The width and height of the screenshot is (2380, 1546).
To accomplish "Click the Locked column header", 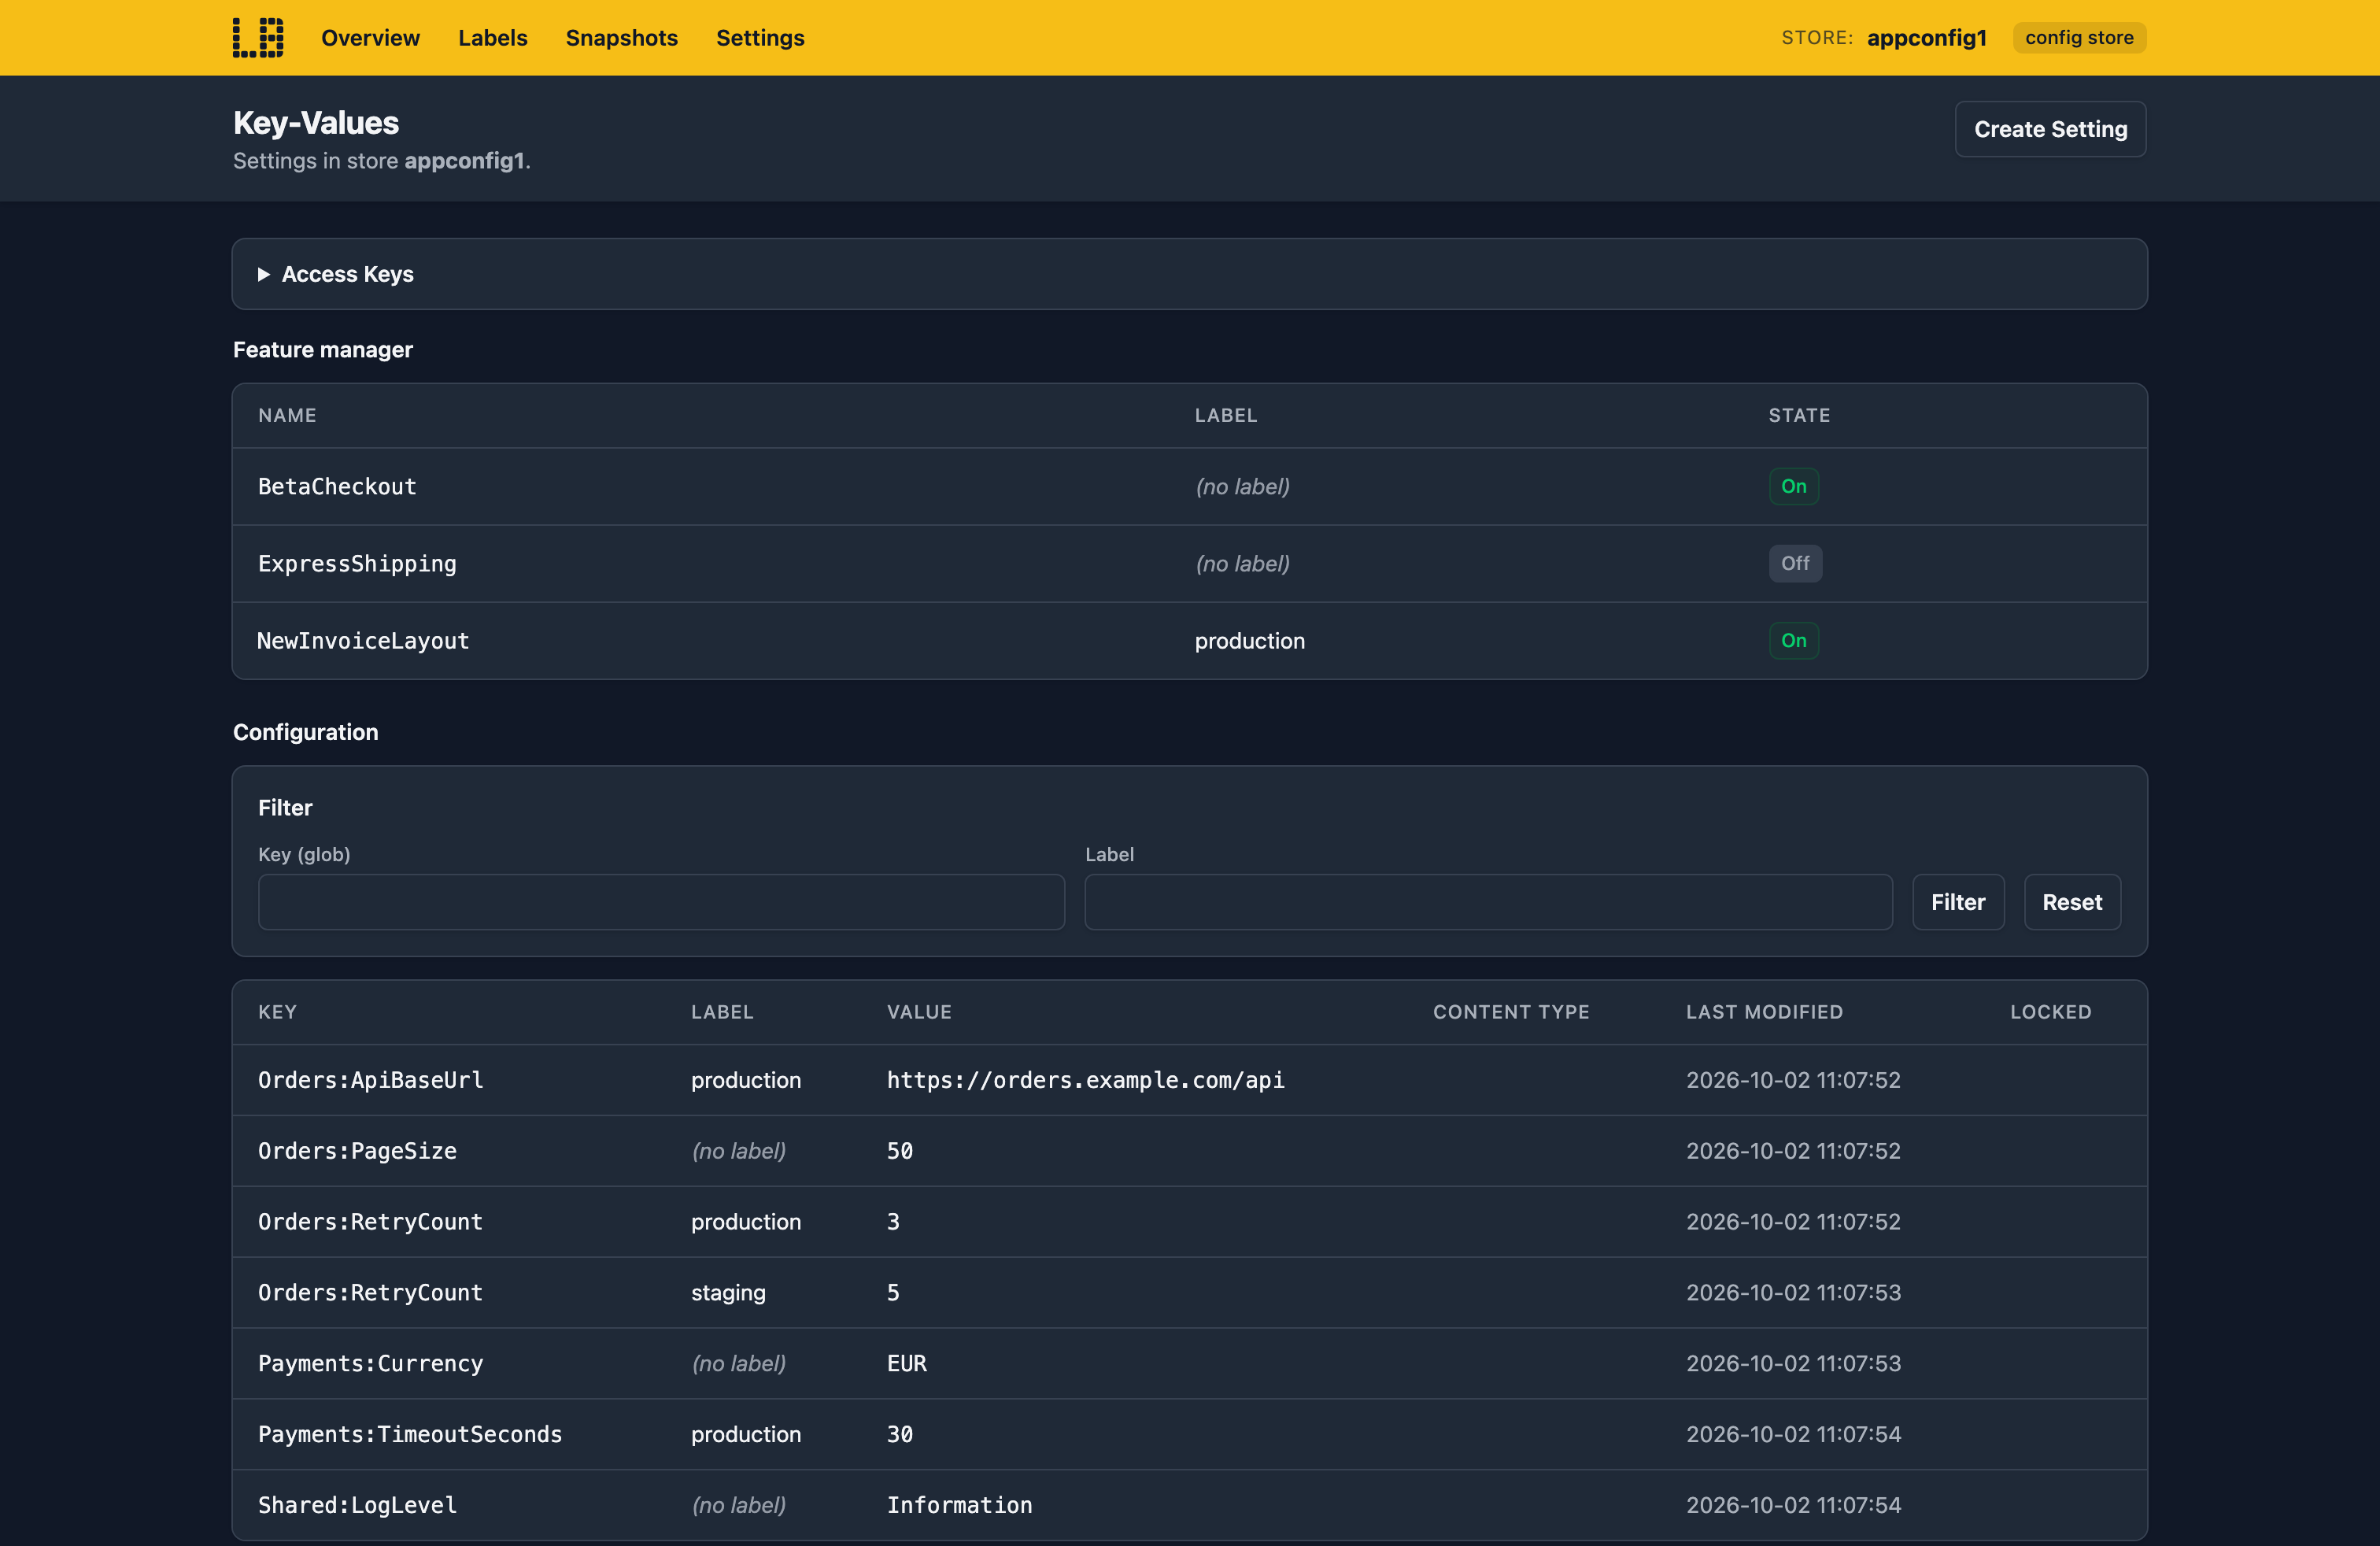I will [2050, 1012].
